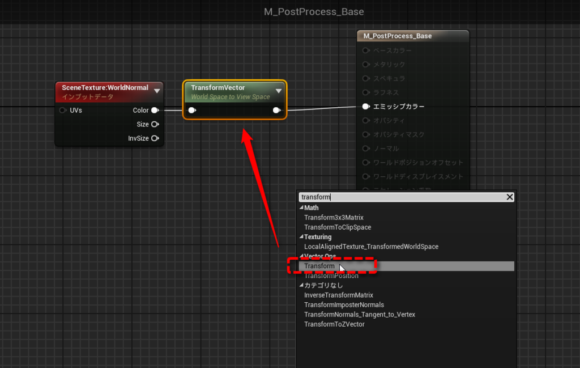Select TransformNormals_Tangent_to_Vertex entry
The width and height of the screenshot is (580, 368).
360,314
